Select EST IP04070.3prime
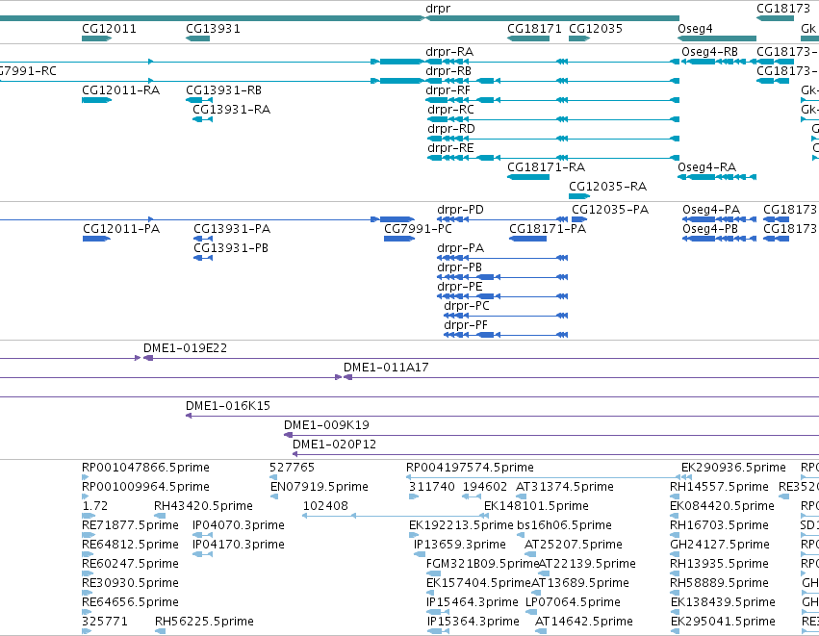This screenshot has width=819, height=636. tap(239, 525)
